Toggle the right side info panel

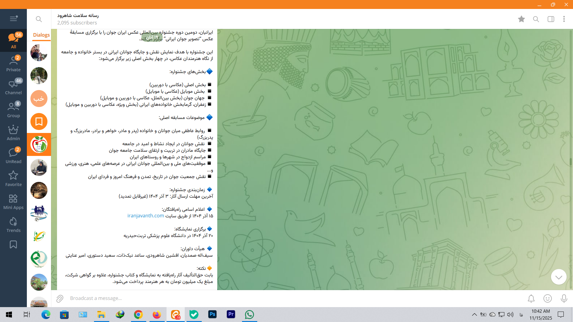coord(551,19)
